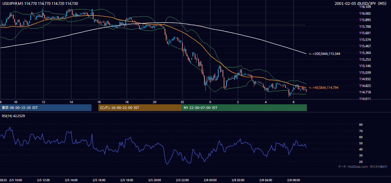Screen dimensions: 391x183
Task: Click RSI scale value 50
Action: tap(361, 143)
